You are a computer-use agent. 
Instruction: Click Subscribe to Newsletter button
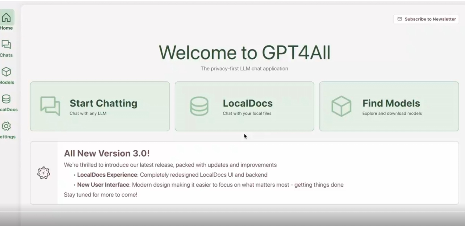[x=426, y=19]
